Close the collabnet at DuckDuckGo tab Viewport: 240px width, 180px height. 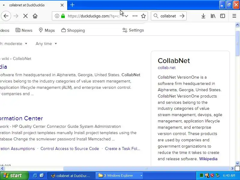62,5
